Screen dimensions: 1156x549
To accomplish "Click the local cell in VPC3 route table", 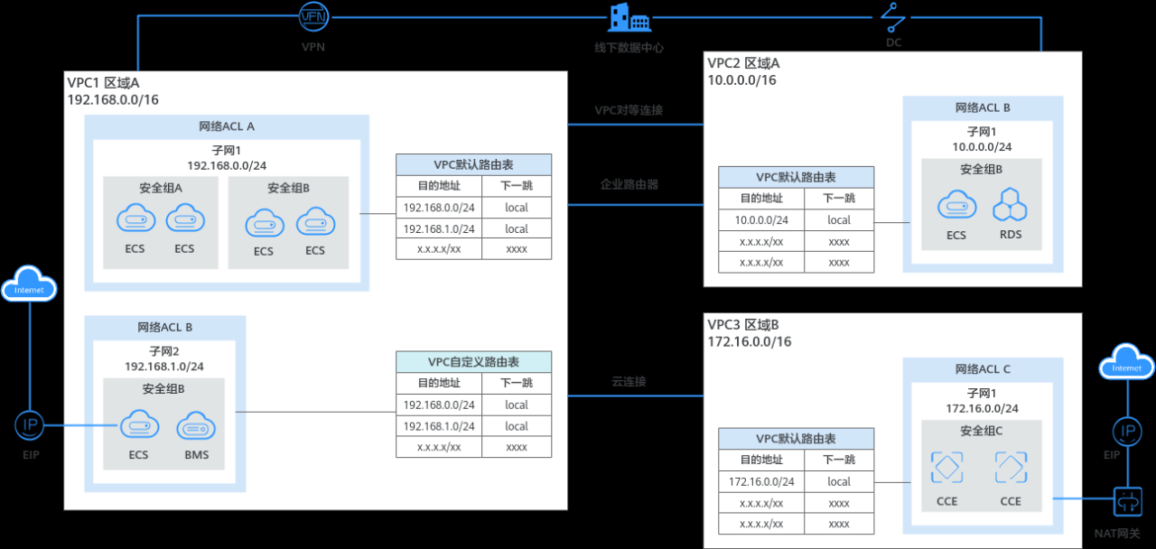I will (839, 481).
